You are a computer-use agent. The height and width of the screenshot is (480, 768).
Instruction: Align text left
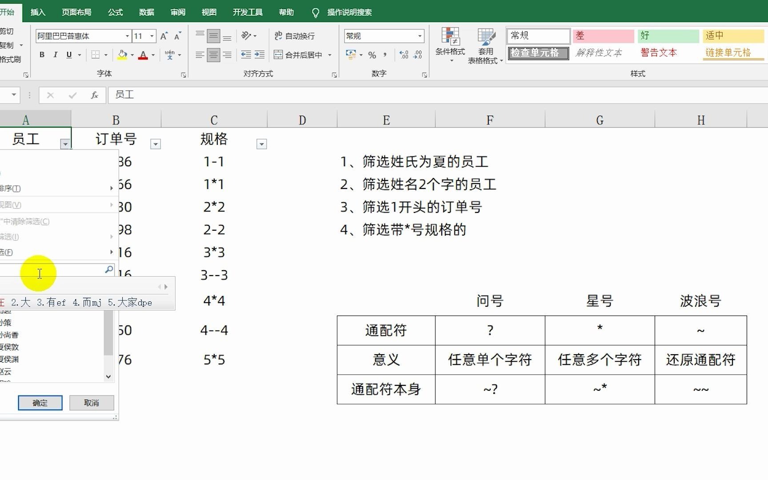[x=200, y=55]
